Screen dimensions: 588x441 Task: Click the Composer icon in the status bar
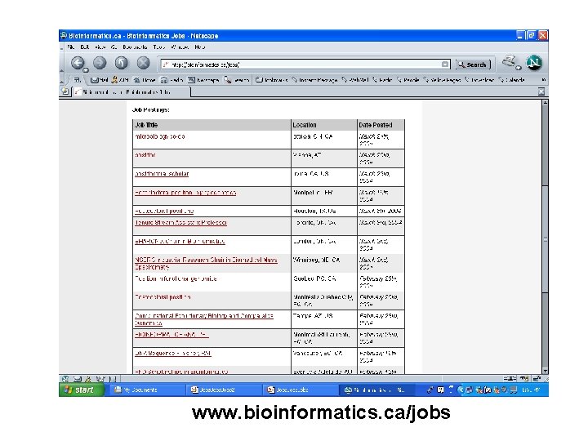pos(100,379)
